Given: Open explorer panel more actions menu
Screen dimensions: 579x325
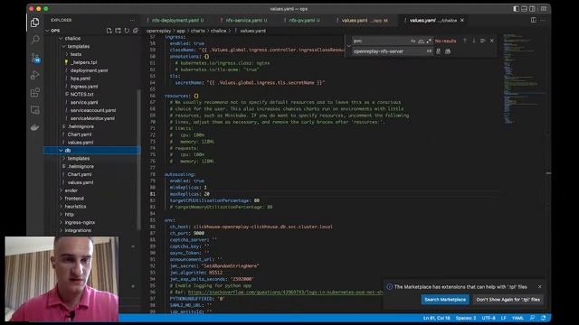Looking at the screenshot, I should [133, 20].
